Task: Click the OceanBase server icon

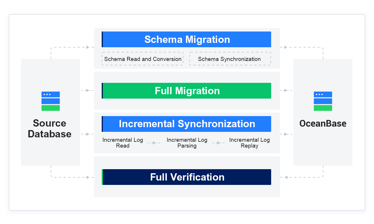Action: pos(323,101)
